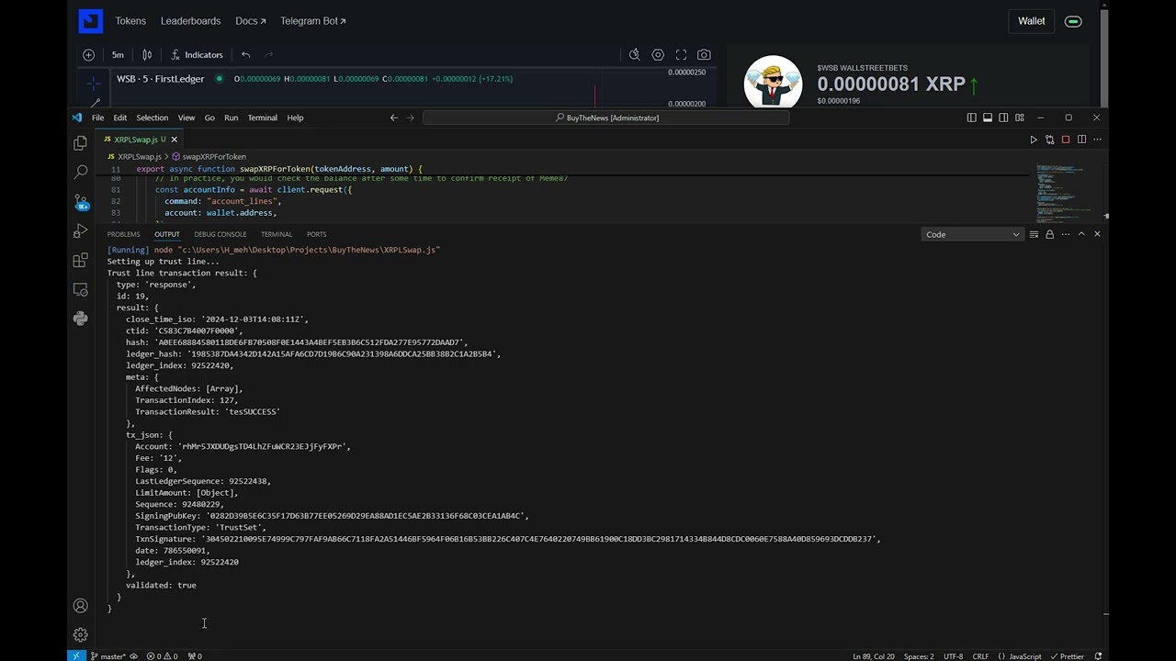Open the Code output channel dropdown
Screen dimensions: 1176x661
[972, 234]
